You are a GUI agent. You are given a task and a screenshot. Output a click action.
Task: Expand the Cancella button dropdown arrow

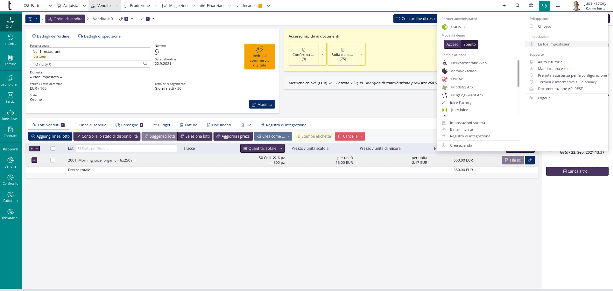click(x=362, y=136)
